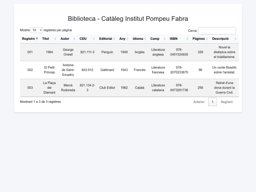Click the Mostrant 1 a 3 de 3 registres status text
The image size is (256, 192).
pos(40,102)
